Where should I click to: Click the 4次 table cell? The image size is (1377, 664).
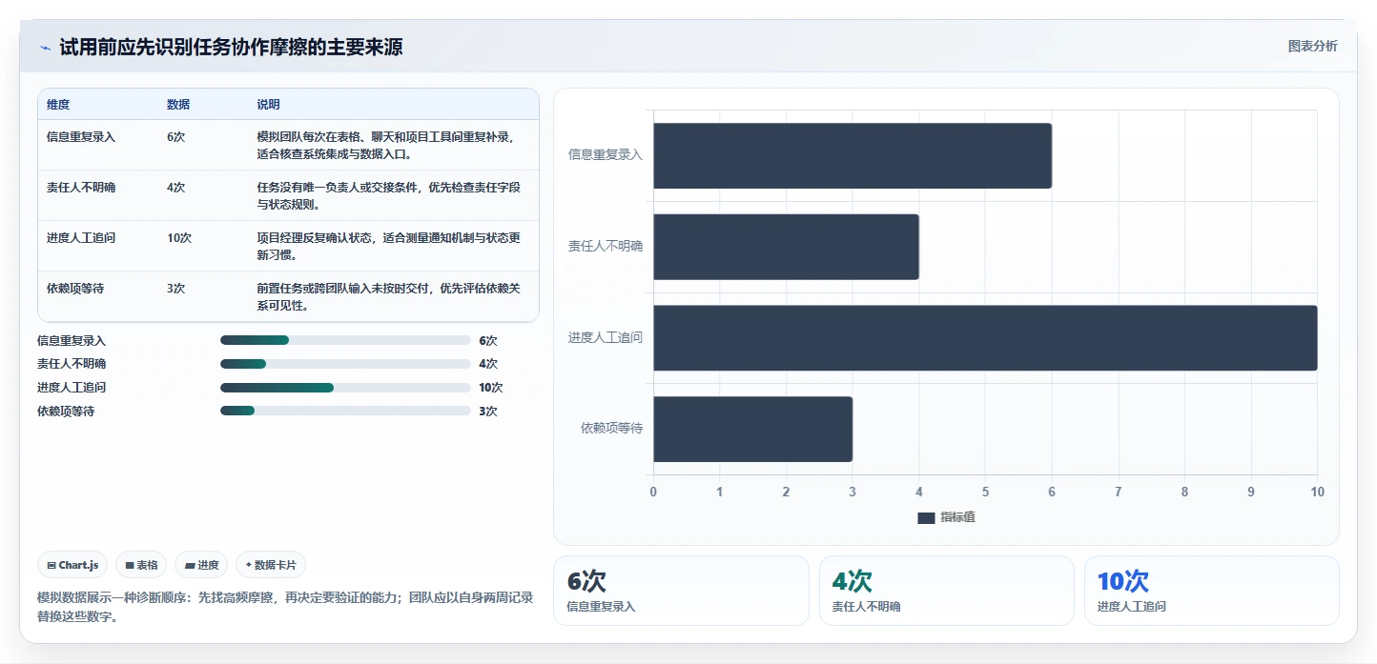[175, 187]
